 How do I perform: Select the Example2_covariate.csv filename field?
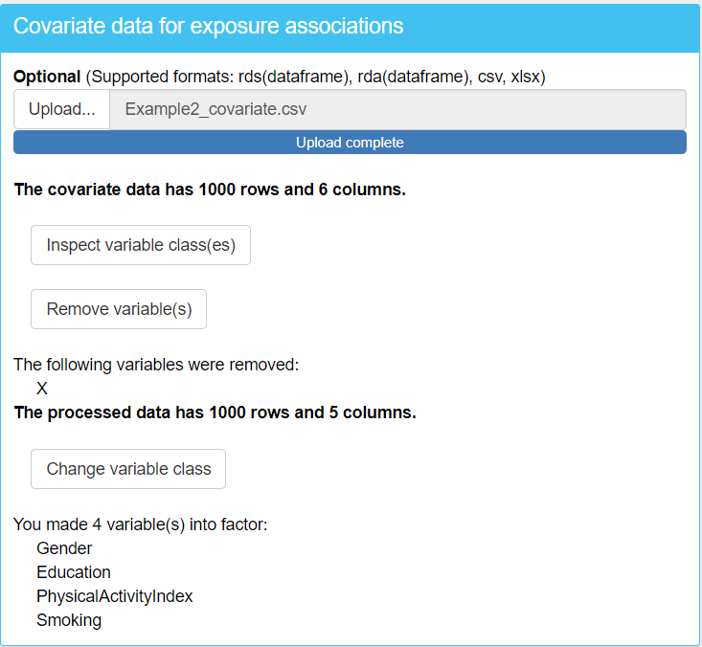tap(397, 109)
